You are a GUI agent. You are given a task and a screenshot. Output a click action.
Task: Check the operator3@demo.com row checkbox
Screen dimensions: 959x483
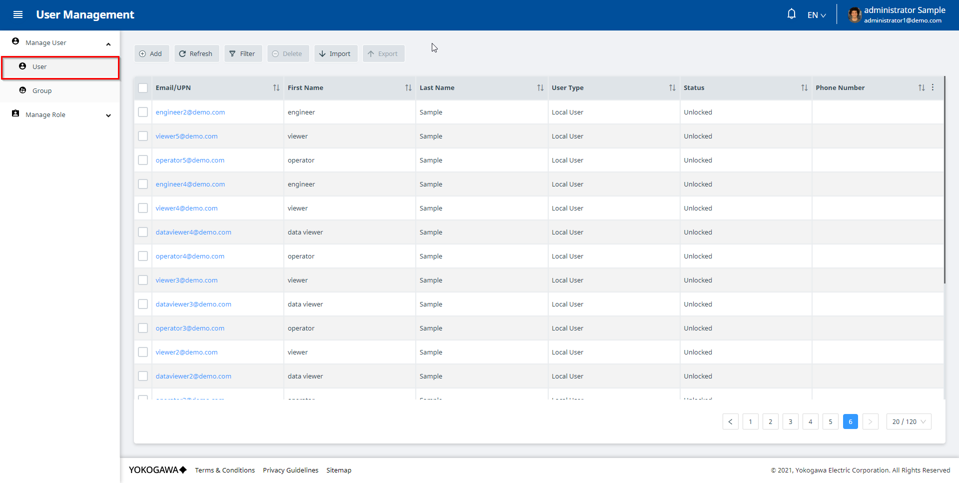point(143,328)
